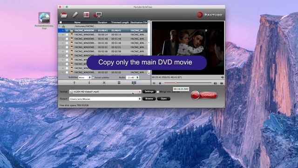Click the load disc toolbar icon

(64, 15)
